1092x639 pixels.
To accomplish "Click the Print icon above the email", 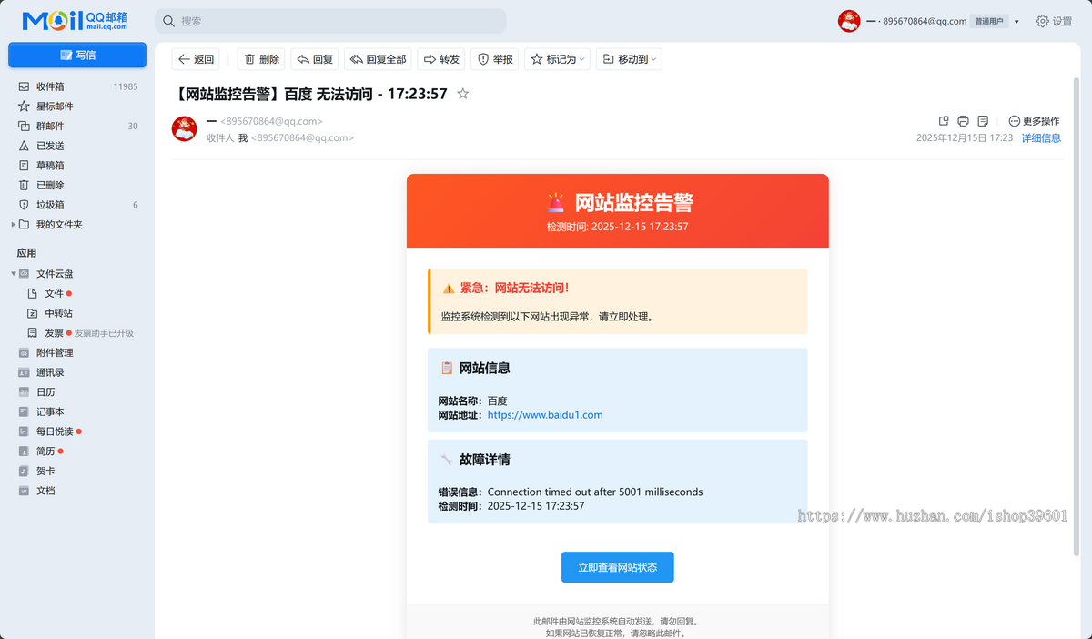I will point(963,120).
